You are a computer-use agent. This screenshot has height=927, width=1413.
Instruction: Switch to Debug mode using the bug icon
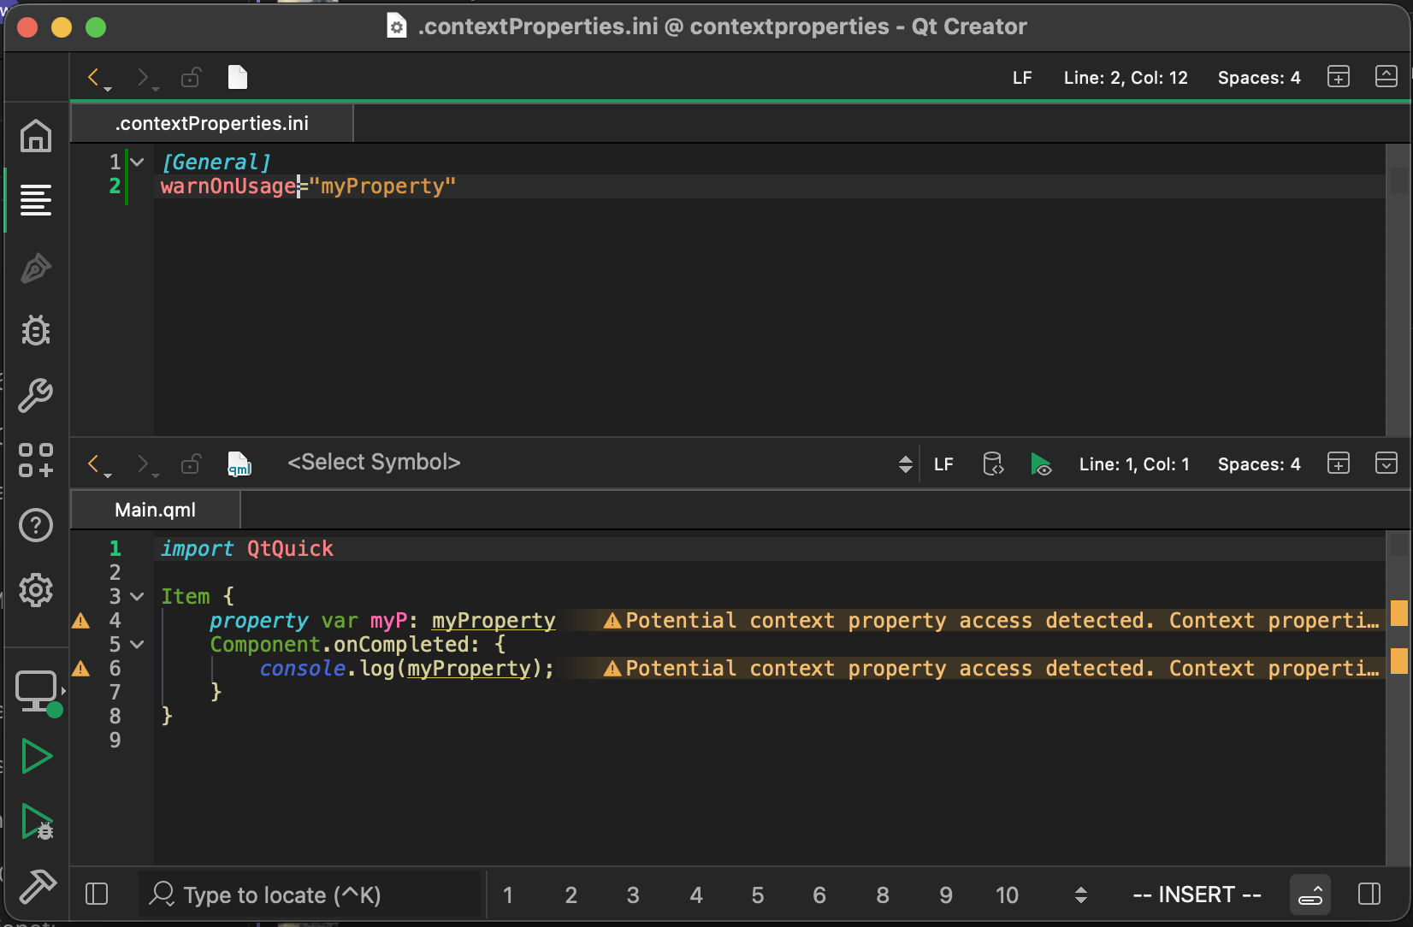(36, 331)
